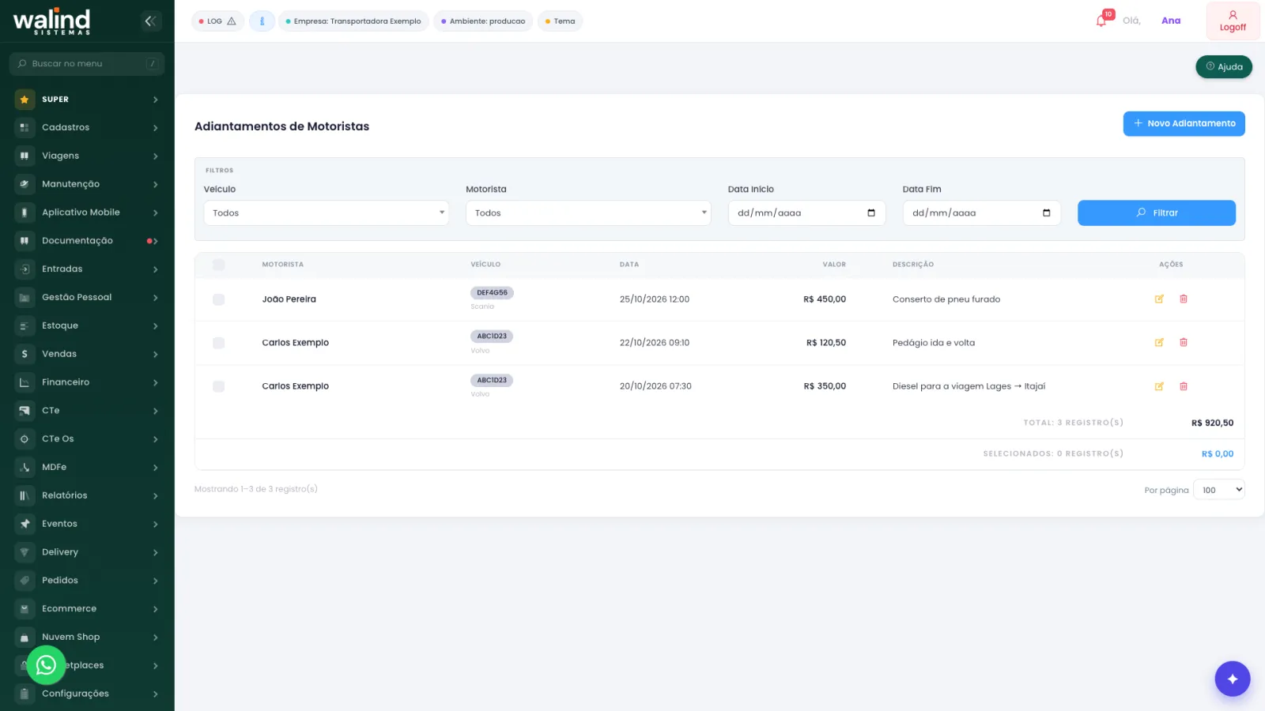Check the 22/10/2026 Carlos Exemplo row checkbox
Screen dimensions: 1265x711
click(219, 343)
